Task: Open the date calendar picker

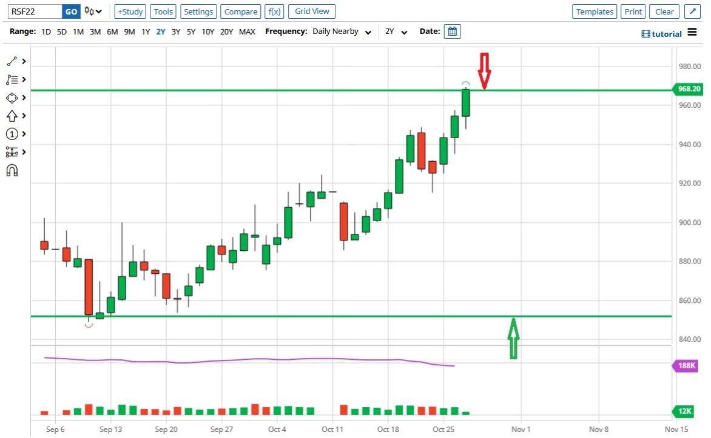Action: (x=453, y=32)
